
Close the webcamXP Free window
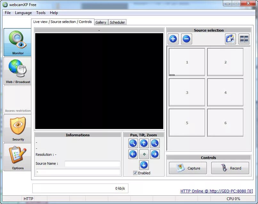pos(248,4)
